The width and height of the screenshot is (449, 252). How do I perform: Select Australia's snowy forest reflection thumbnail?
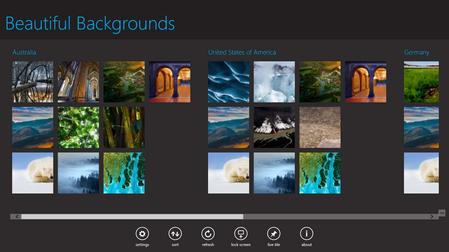(x=33, y=82)
